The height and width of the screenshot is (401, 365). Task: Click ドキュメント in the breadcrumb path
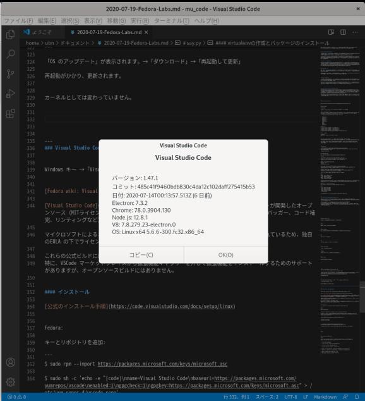tap(75, 43)
